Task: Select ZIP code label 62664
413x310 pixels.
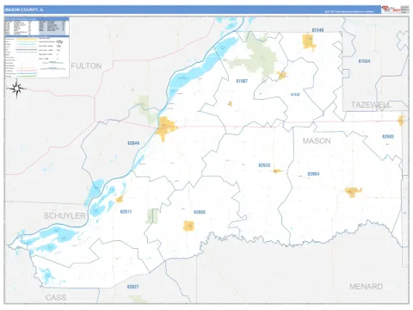Action: point(313,174)
